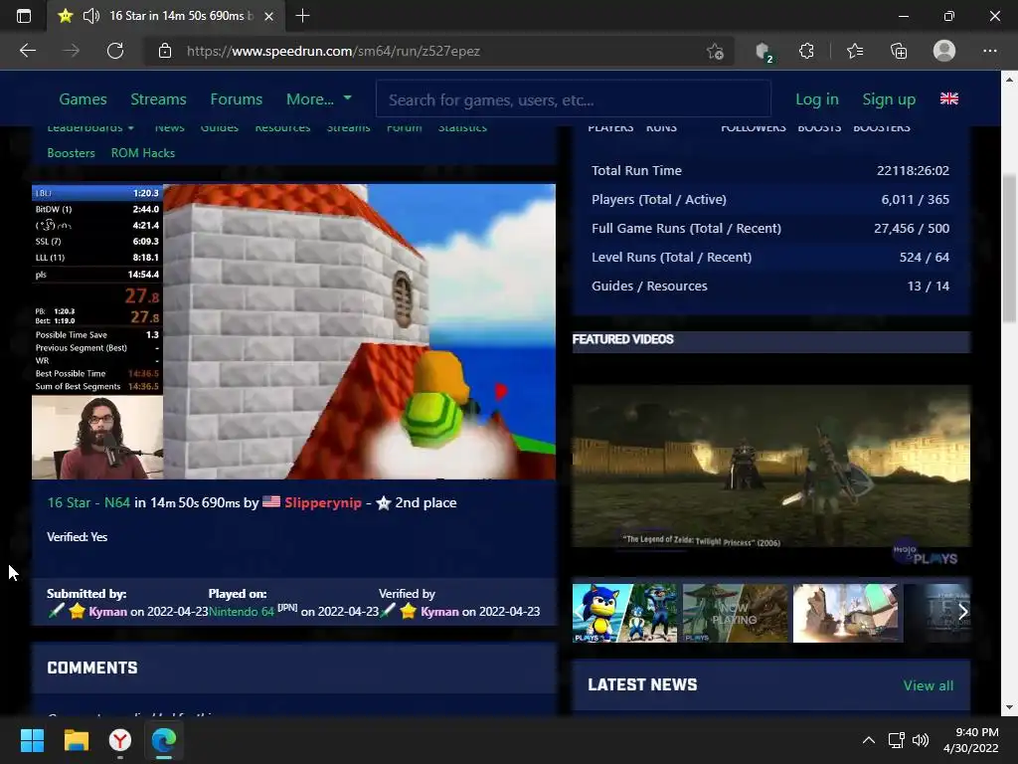This screenshot has width=1018, height=764.
Task: Click the browser address bar URL
Action: (333, 52)
